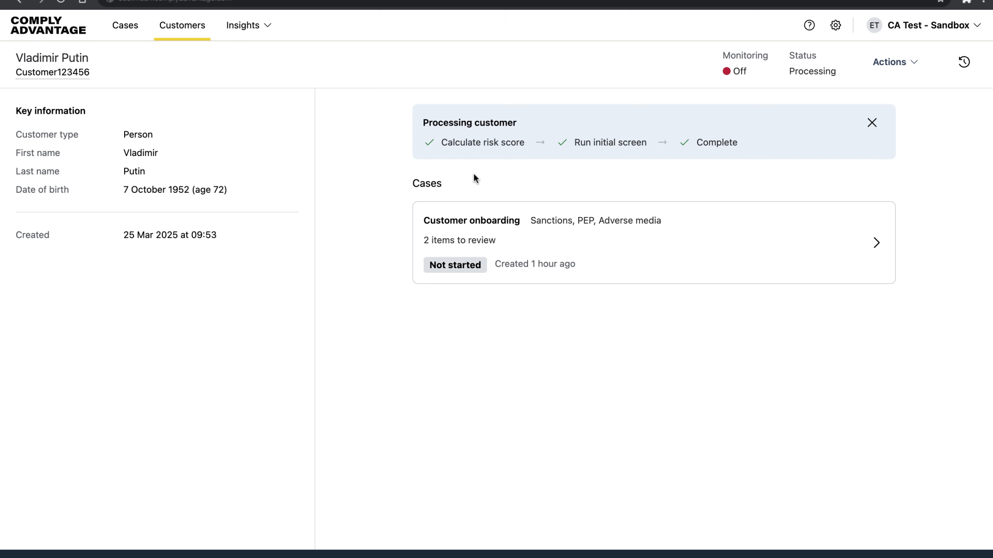The width and height of the screenshot is (993, 558).
Task: Open the Customer onboarding case
Action: pos(471,221)
